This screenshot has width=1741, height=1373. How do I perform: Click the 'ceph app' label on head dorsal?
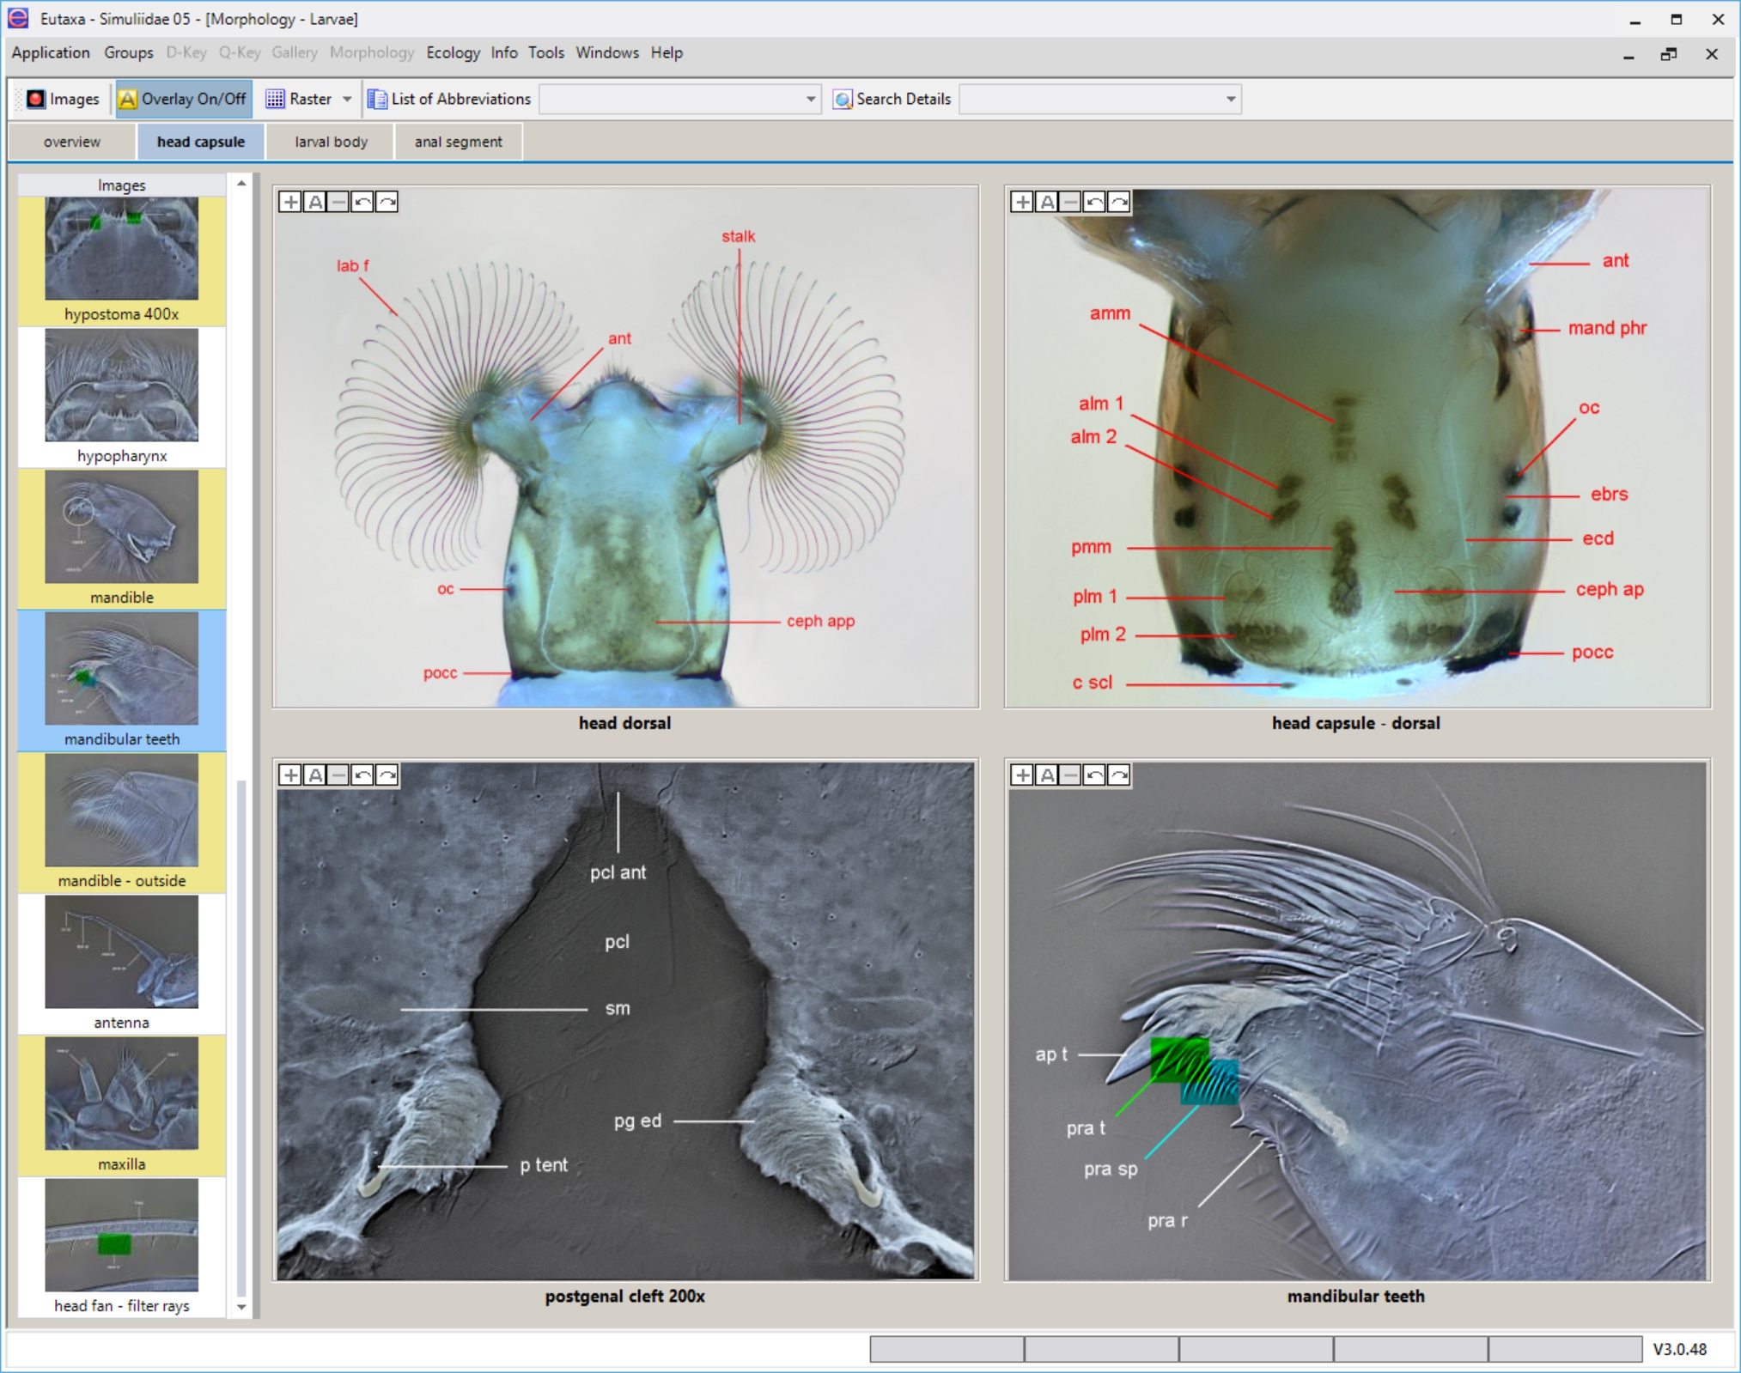(820, 621)
